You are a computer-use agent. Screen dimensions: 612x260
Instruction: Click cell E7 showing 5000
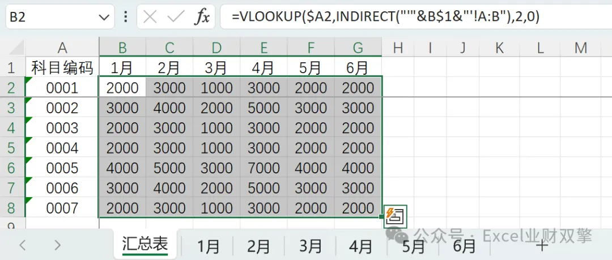[264, 188]
